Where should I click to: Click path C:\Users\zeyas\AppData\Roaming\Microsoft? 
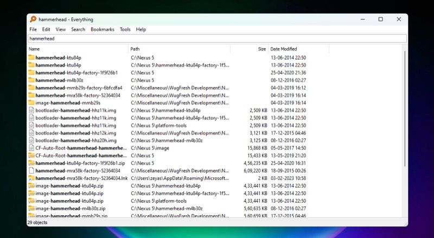point(180,178)
